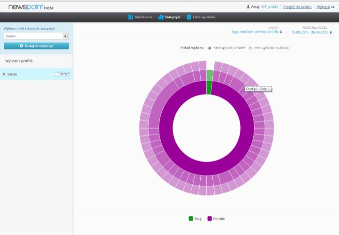Open the Dashboard tab
Image resolution: width=339 pixels, height=235 pixels.
point(140,17)
